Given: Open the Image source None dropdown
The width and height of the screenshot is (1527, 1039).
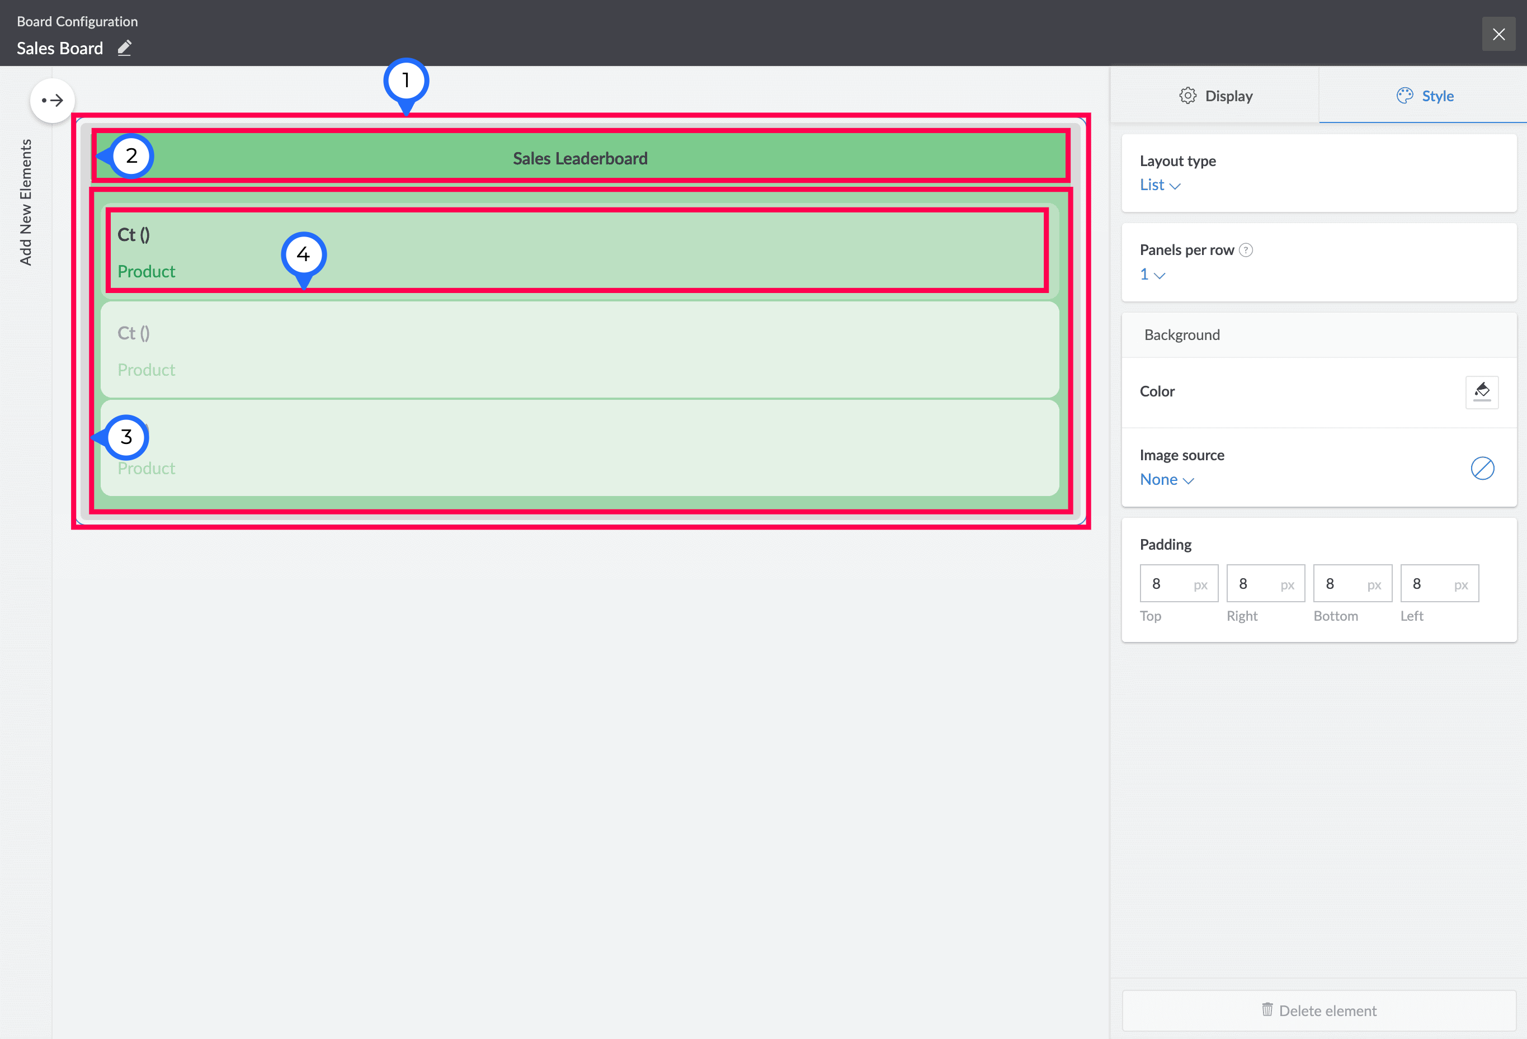Looking at the screenshot, I should (x=1166, y=480).
